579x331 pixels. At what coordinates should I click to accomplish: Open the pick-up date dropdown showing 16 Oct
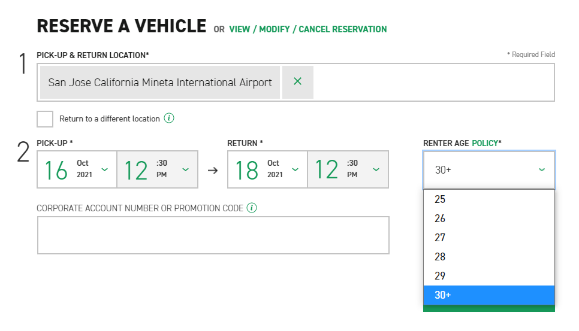pos(76,169)
